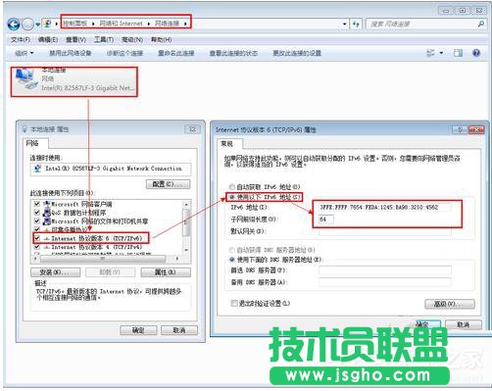Click the QoS 数据包计划程序 item icon
Image resolution: width=492 pixels, height=391 pixels.
pos(47,213)
